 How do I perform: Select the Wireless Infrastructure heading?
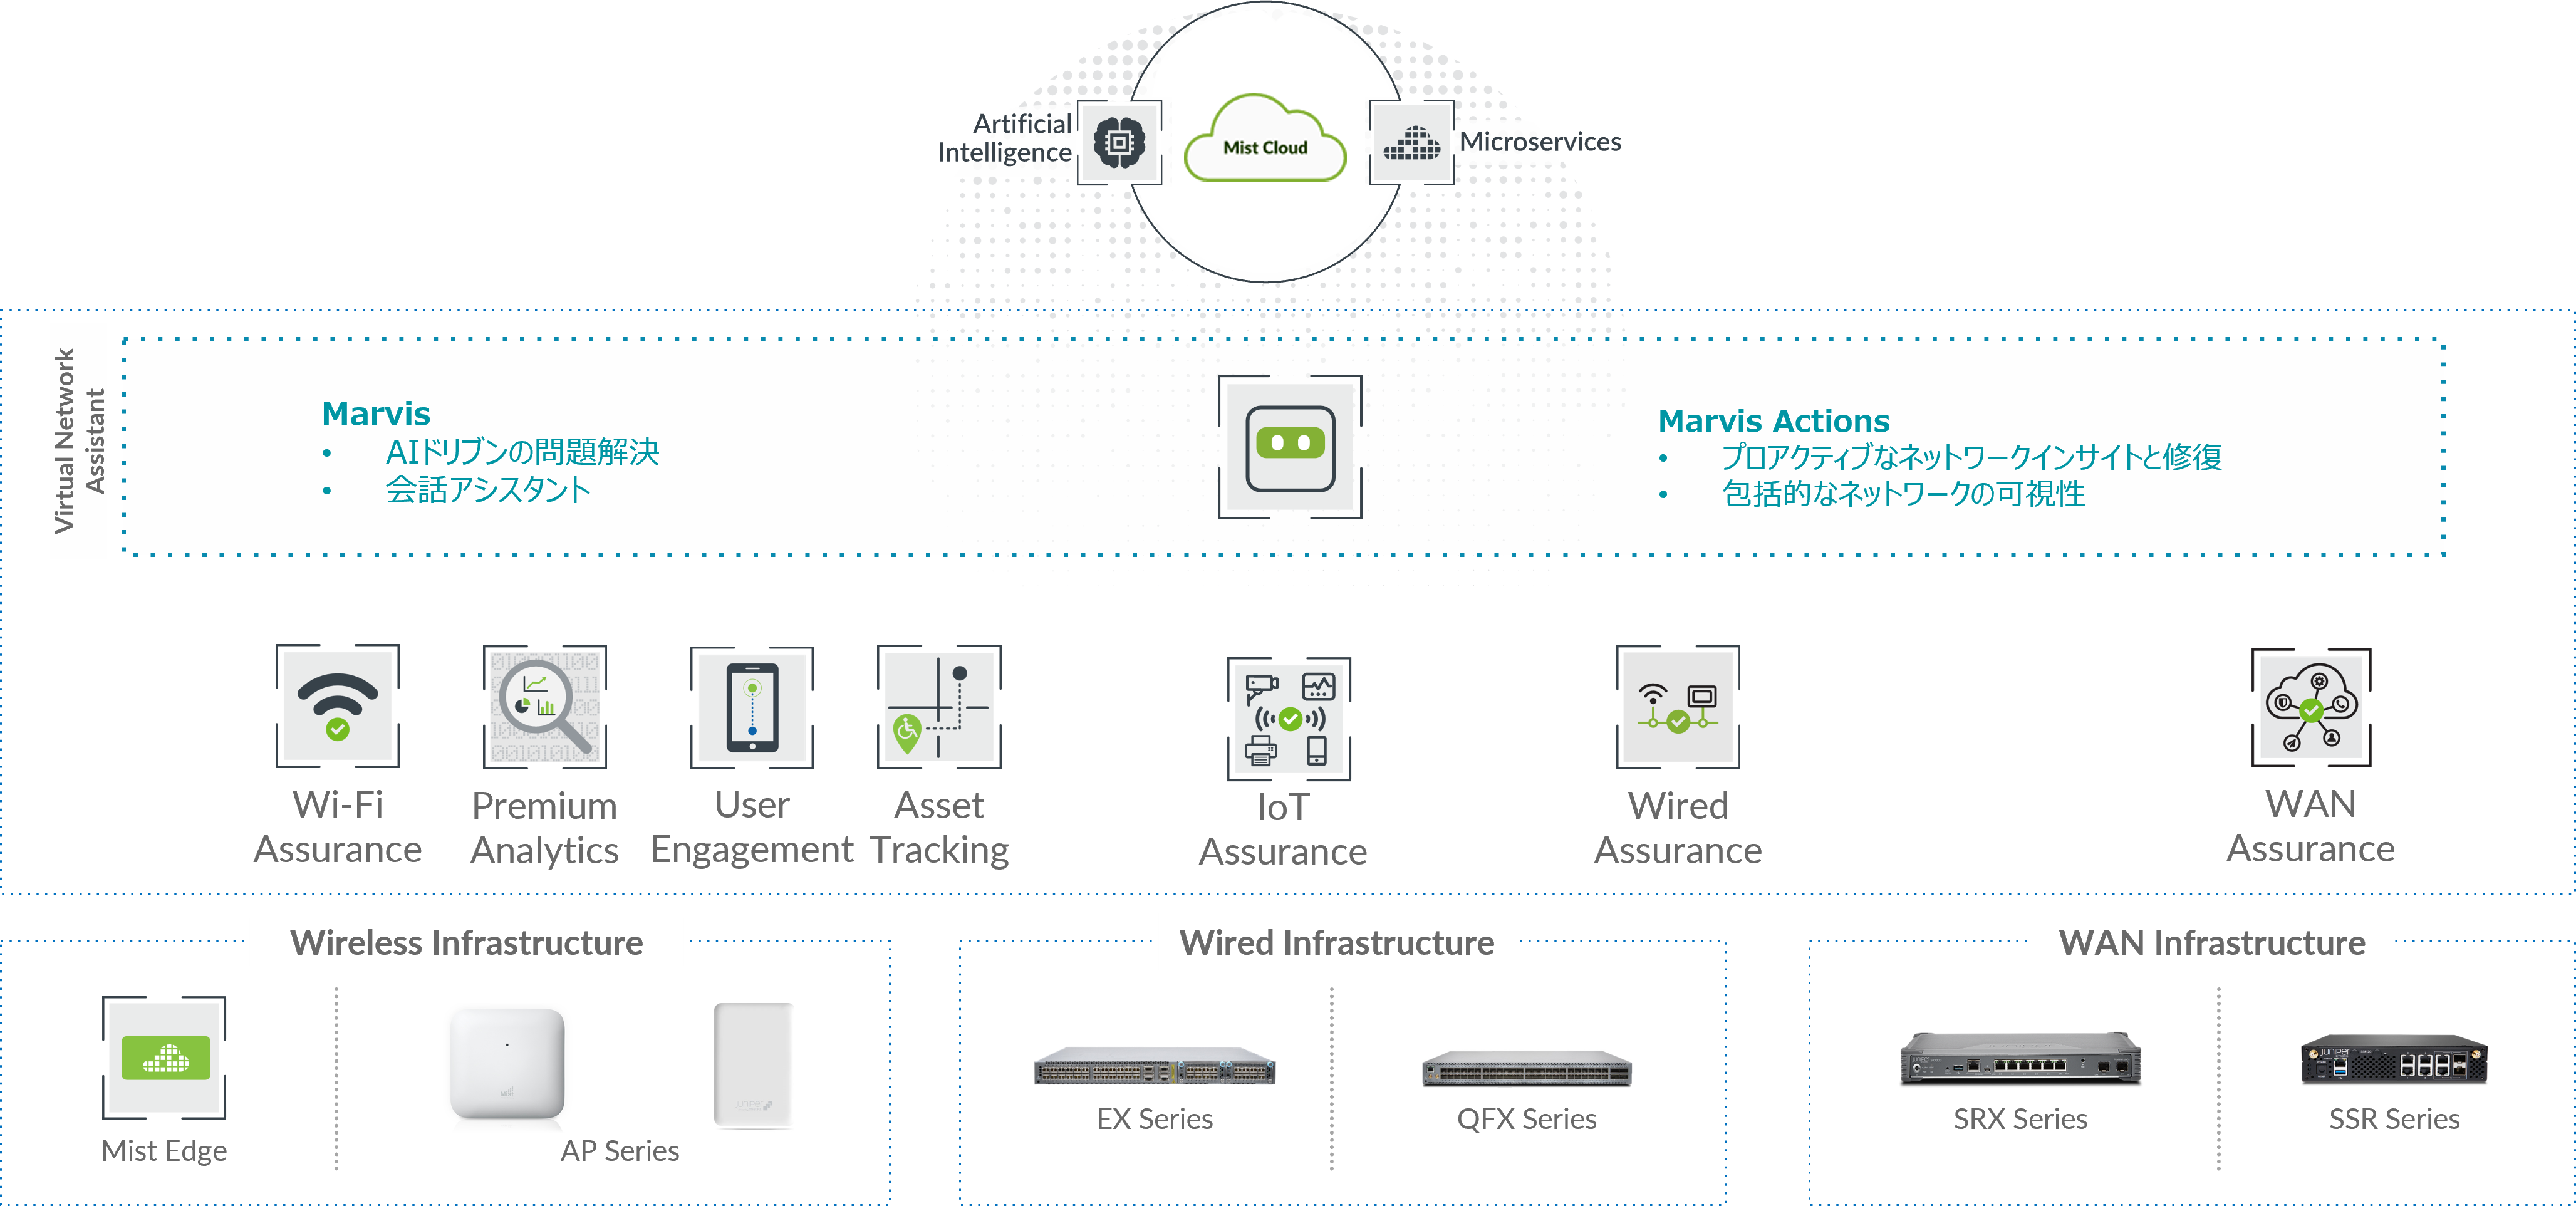[466, 942]
